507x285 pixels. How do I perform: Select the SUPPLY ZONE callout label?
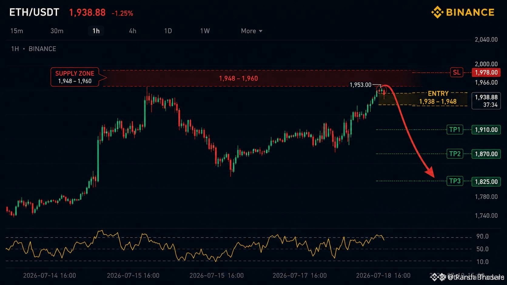pos(75,77)
